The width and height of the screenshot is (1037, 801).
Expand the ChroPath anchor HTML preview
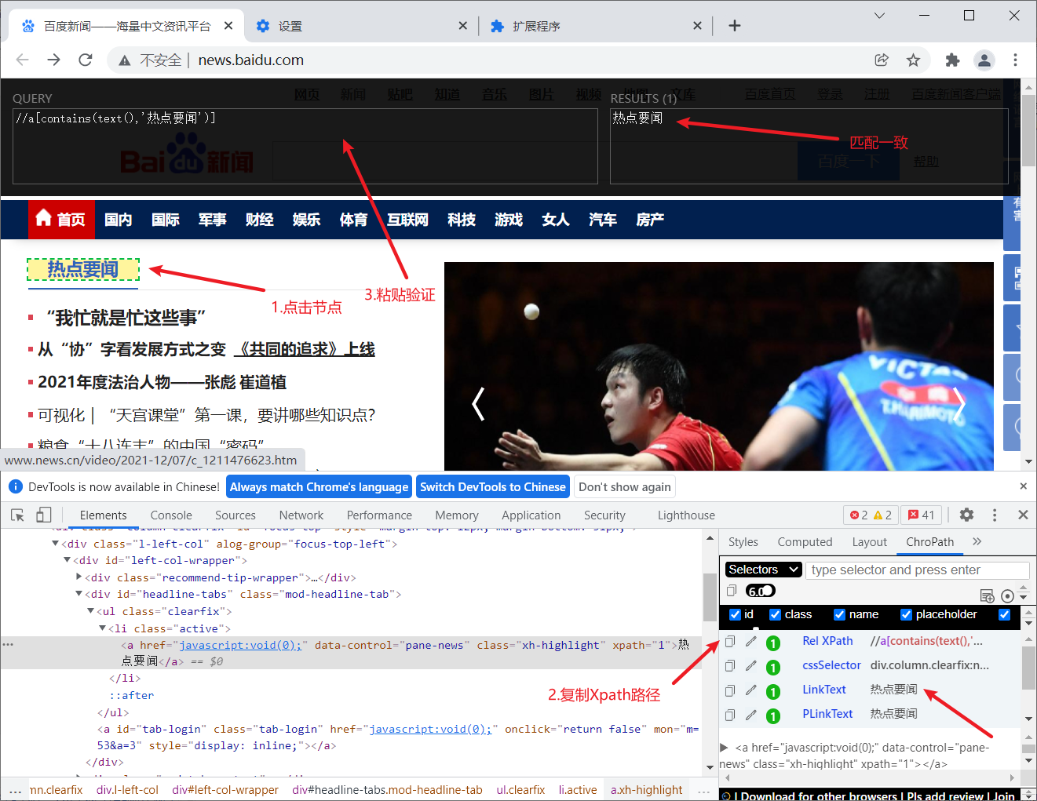(724, 747)
